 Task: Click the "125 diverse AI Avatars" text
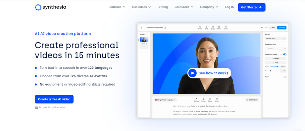pyautogui.click(x=89, y=76)
